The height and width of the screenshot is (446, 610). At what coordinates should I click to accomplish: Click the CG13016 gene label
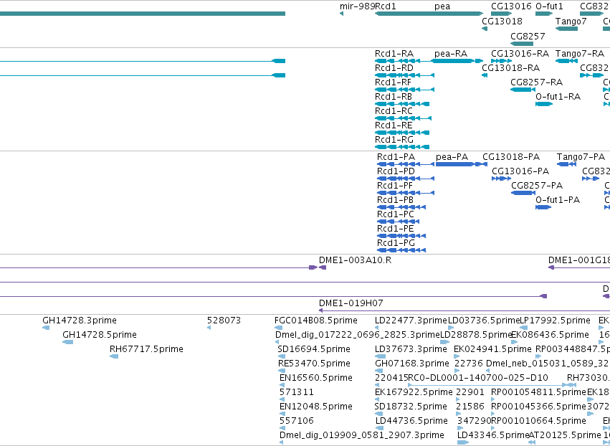coord(511,6)
